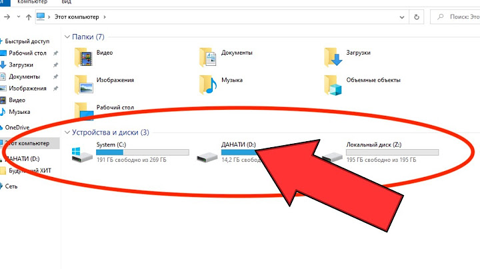480x269 pixels.
Task: Expand the address bar history dropdown
Action: [402, 17]
